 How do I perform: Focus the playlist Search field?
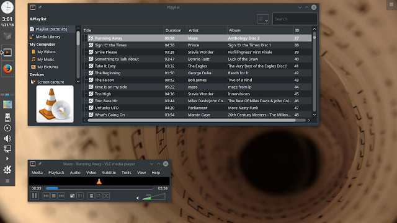[x=295, y=19]
